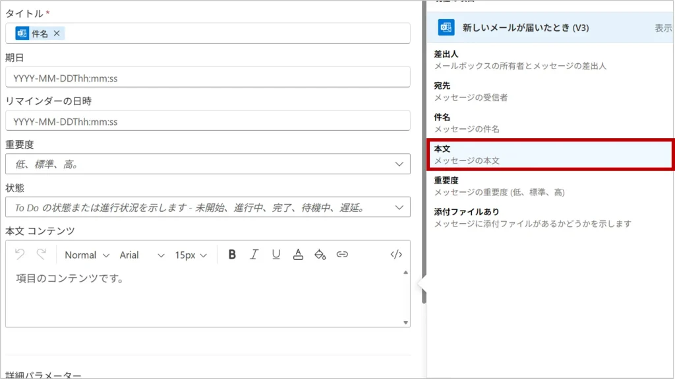Screen dimensions: 675x379
Task: Apply italic formatting in body editor
Action: pos(254,255)
